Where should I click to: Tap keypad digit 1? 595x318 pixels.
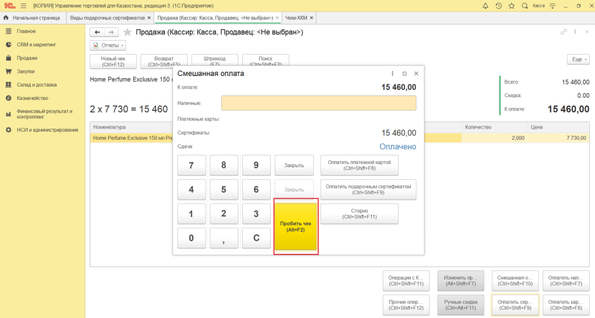[192, 214]
